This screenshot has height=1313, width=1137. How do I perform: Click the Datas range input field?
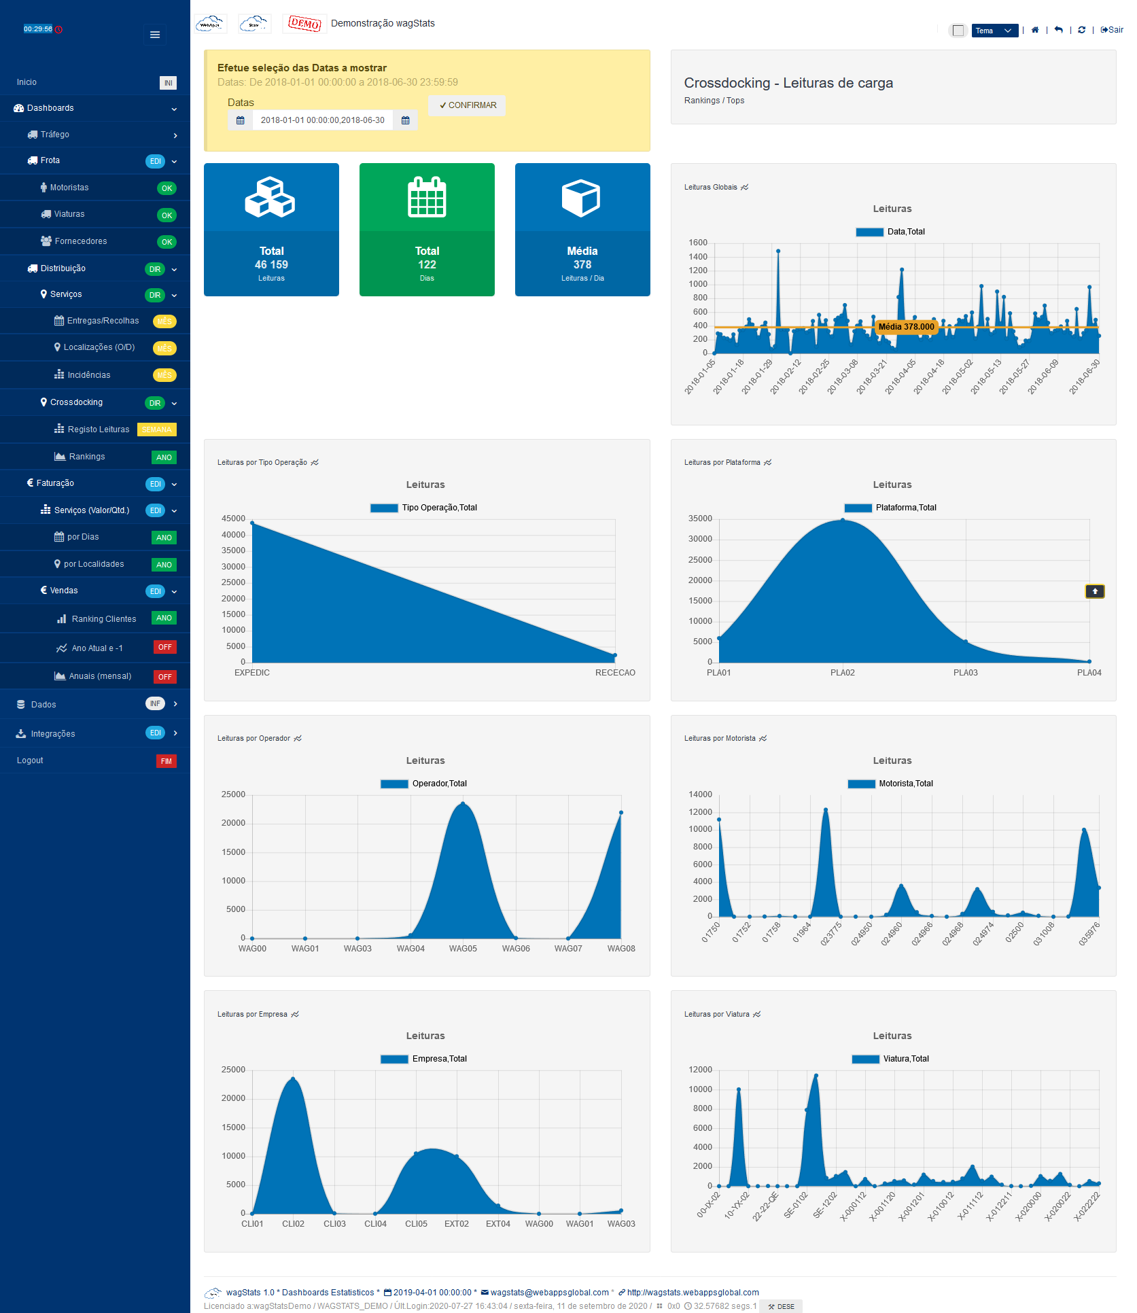[x=323, y=120]
